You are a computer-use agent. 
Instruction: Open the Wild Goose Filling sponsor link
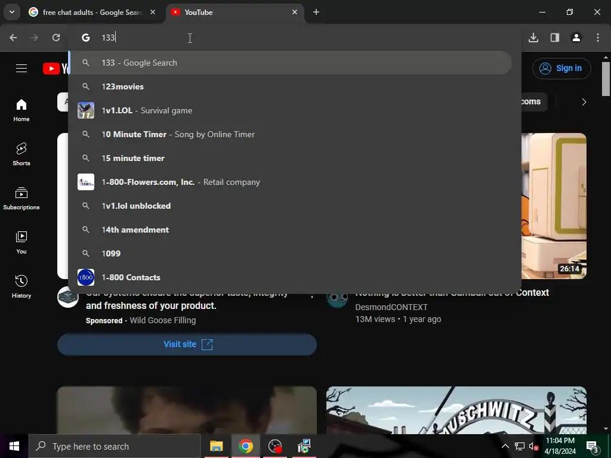tap(162, 320)
